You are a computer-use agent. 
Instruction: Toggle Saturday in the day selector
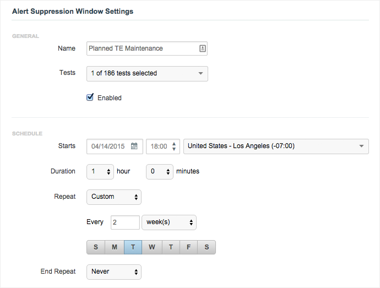[x=207, y=247]
